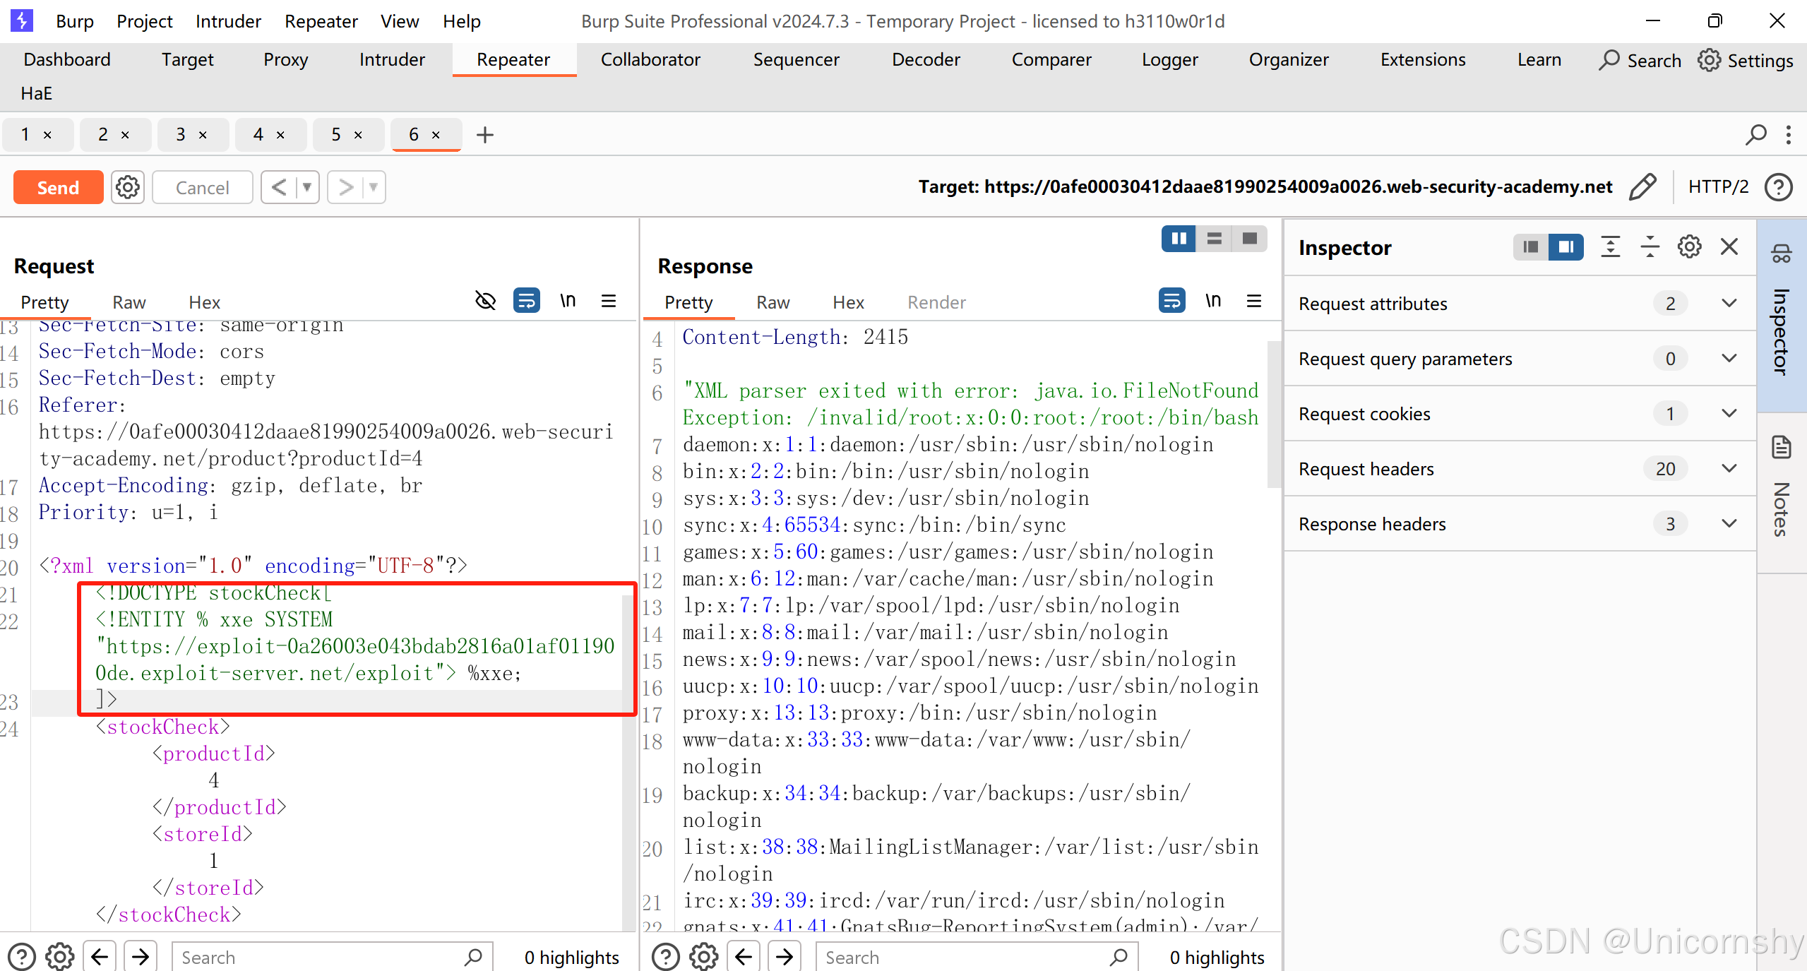The width and height of the screenshot is (1807, 971).
Task: Toggle word wrap icon in Request panel
Action: coord(526,301)
